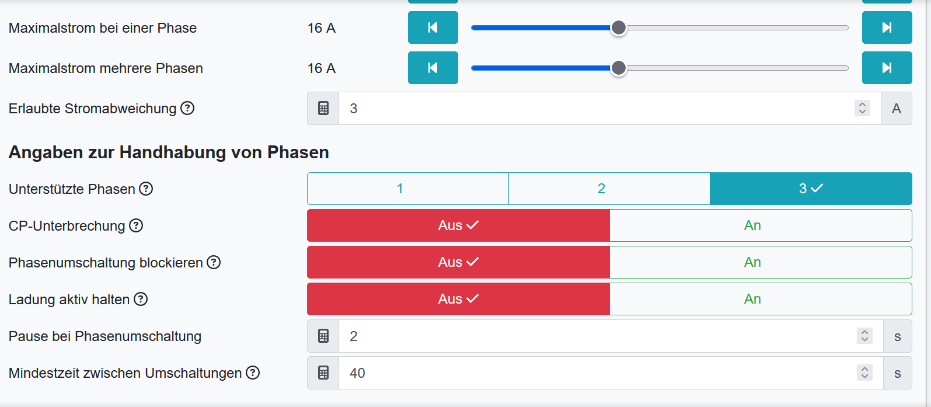Open help icon for Ladung aktiv halten

point(141,299)
